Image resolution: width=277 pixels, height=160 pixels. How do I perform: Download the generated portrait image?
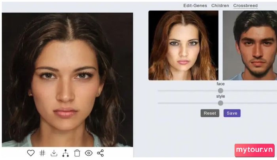click(54, 153)
